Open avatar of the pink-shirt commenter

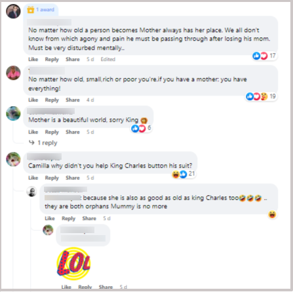tap(13, 73)
